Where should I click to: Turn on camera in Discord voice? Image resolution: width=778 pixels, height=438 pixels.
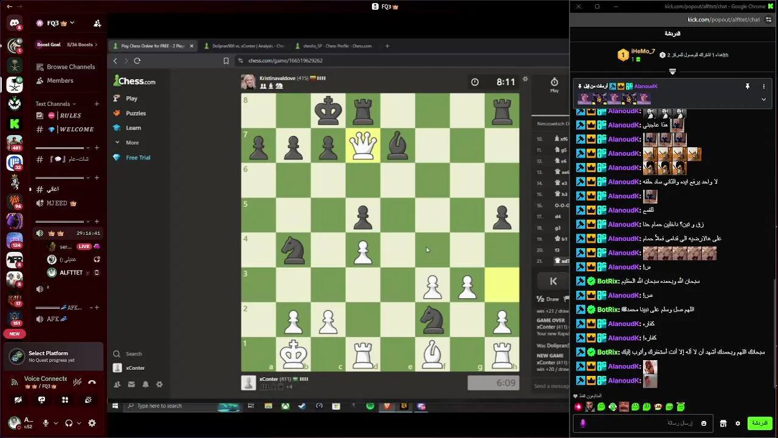coord(18,400)
